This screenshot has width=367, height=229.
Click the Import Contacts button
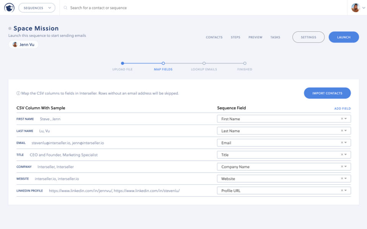point(327,93)
